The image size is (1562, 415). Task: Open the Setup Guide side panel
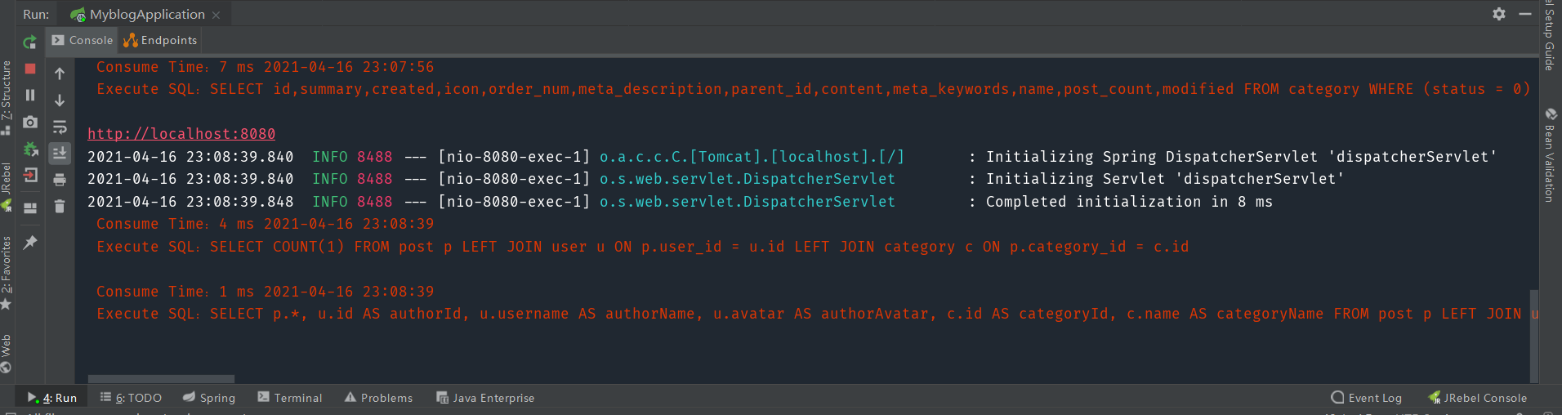pos(1549,36)
